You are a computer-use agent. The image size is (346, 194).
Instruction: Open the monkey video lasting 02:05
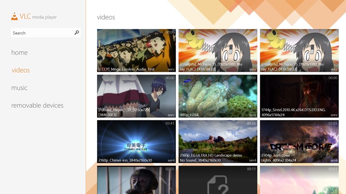[x=136, y=180]
